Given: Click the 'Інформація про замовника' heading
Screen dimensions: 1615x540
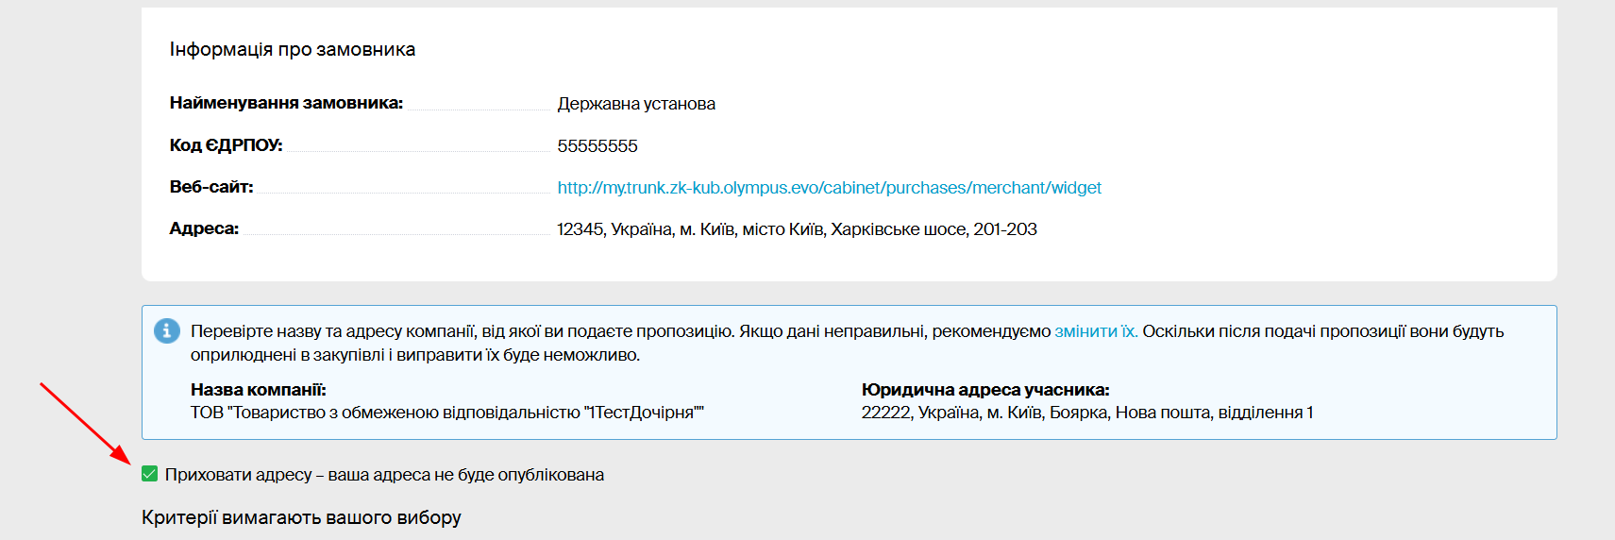Looking at the screenshot, I should [x=293, y=49].
